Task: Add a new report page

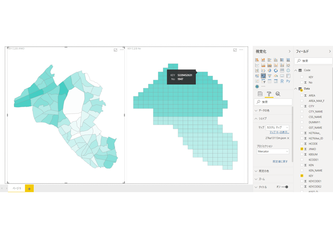Action: (29, 189)
